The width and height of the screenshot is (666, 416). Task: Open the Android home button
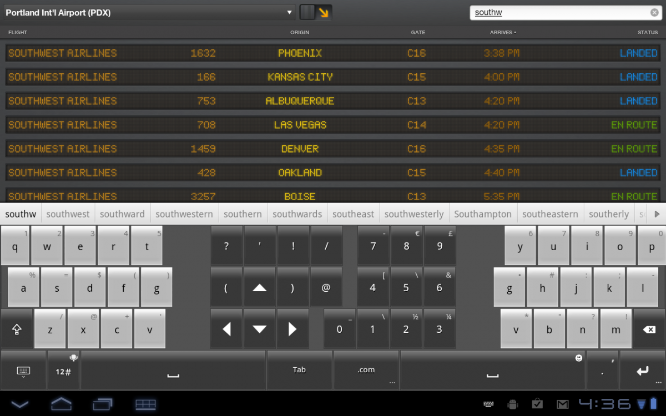pos(61,403)
